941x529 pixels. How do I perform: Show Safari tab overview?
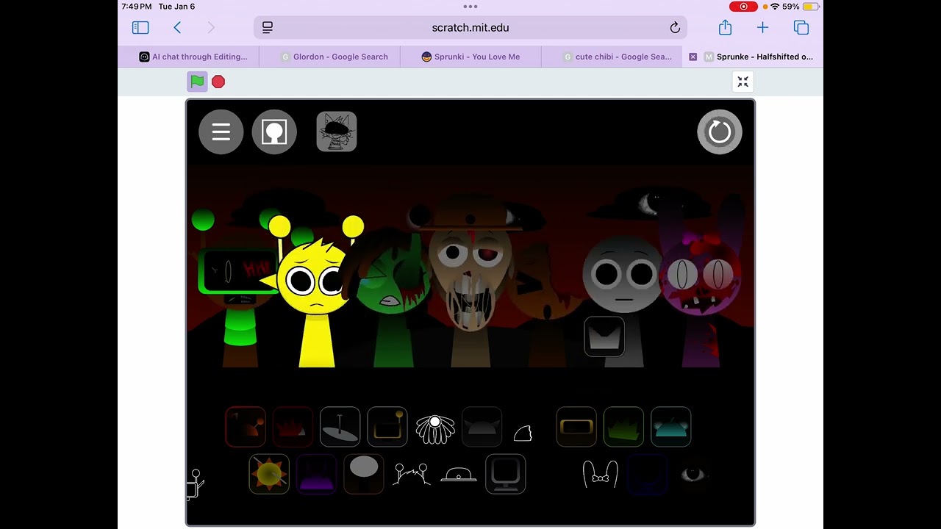[801, 28]
